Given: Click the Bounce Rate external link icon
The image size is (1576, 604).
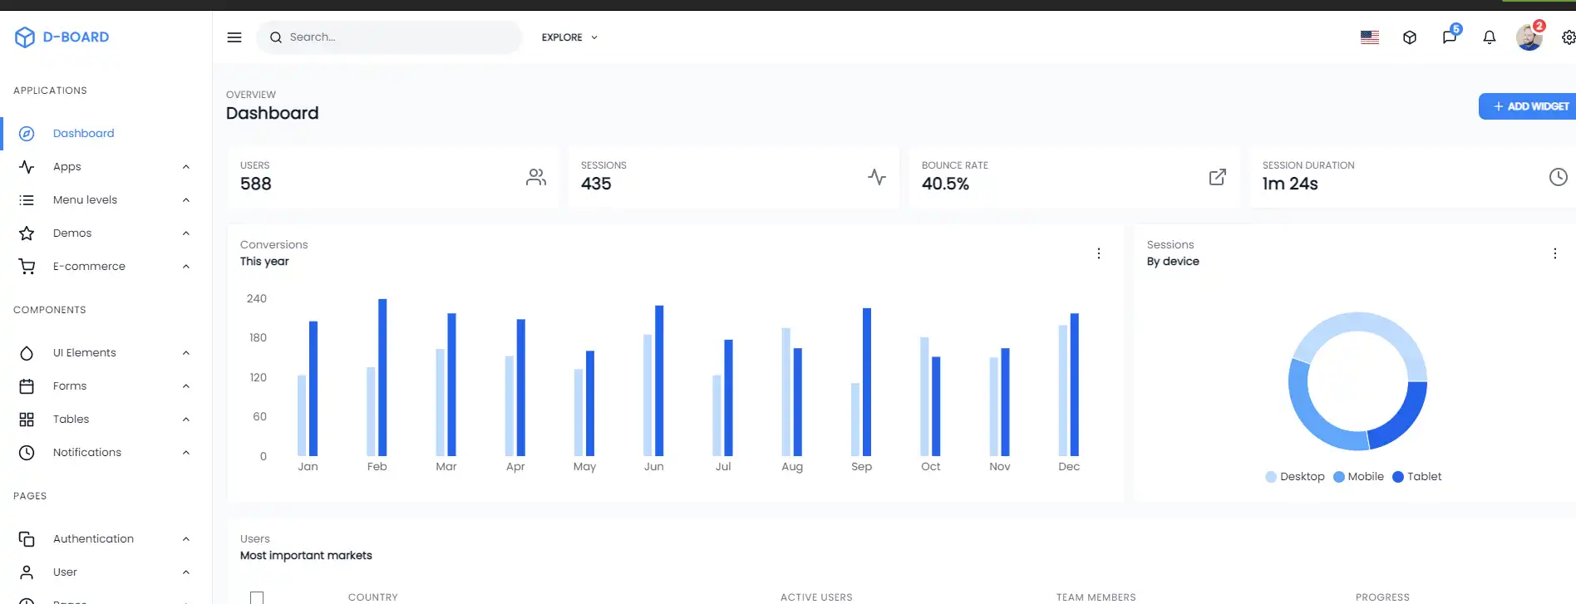Looking at the screenshot, I should pyautogui.click(x=1217, y=177).
